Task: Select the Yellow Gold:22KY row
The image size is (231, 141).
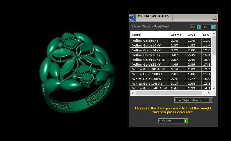Action: point(171,64)
